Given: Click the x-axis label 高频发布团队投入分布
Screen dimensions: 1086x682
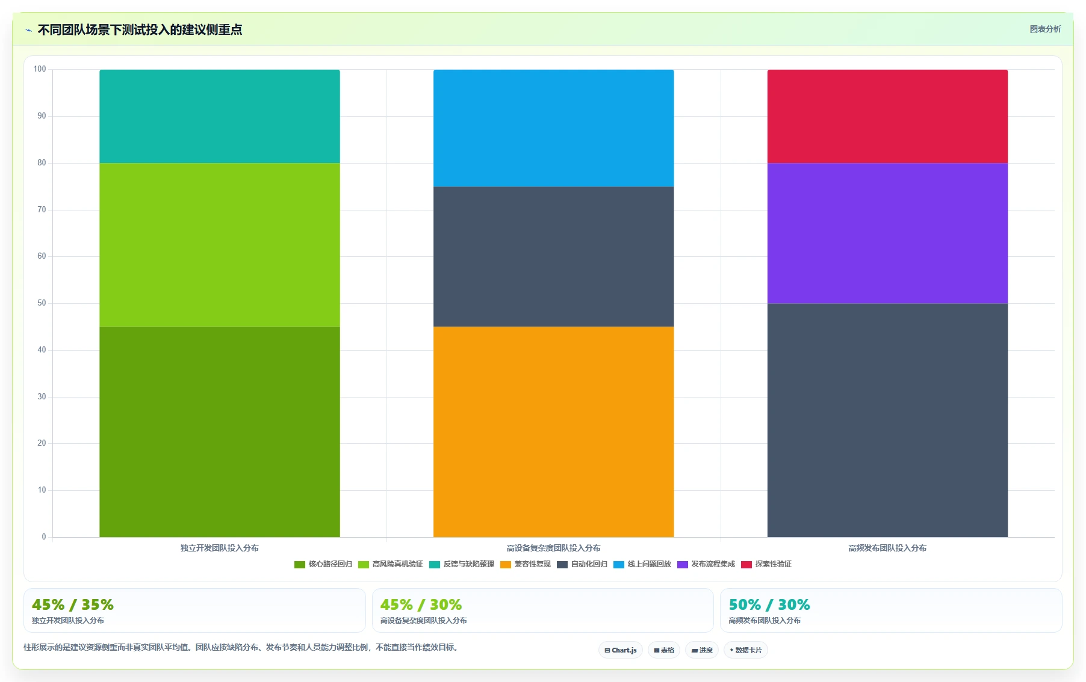Looking at the screenshot, I should (888, 548).
